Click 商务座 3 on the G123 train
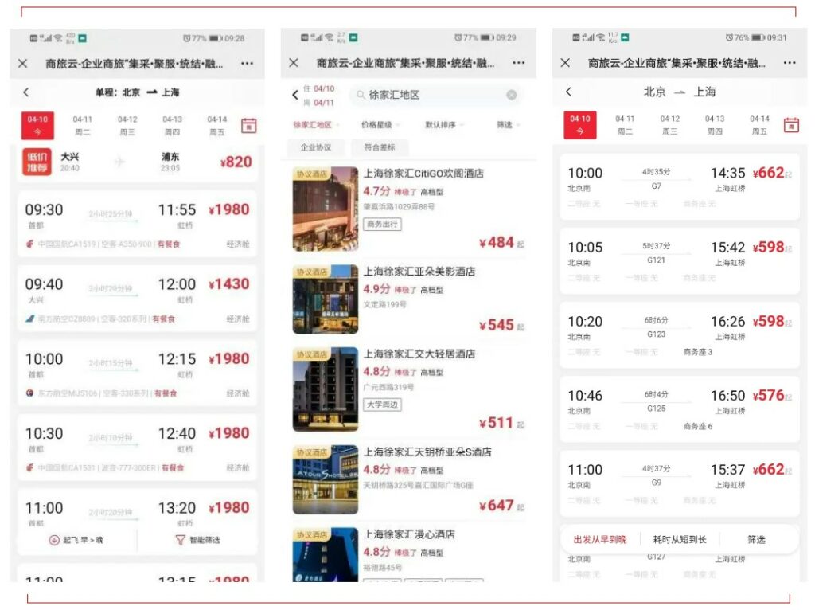This screenshot has width=815, height=610. [x=697, y=352]
